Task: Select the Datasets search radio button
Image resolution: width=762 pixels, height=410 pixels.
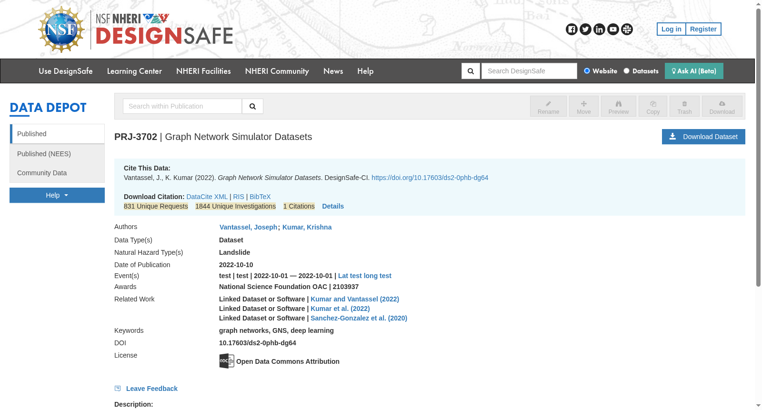Action: (626, 71)
